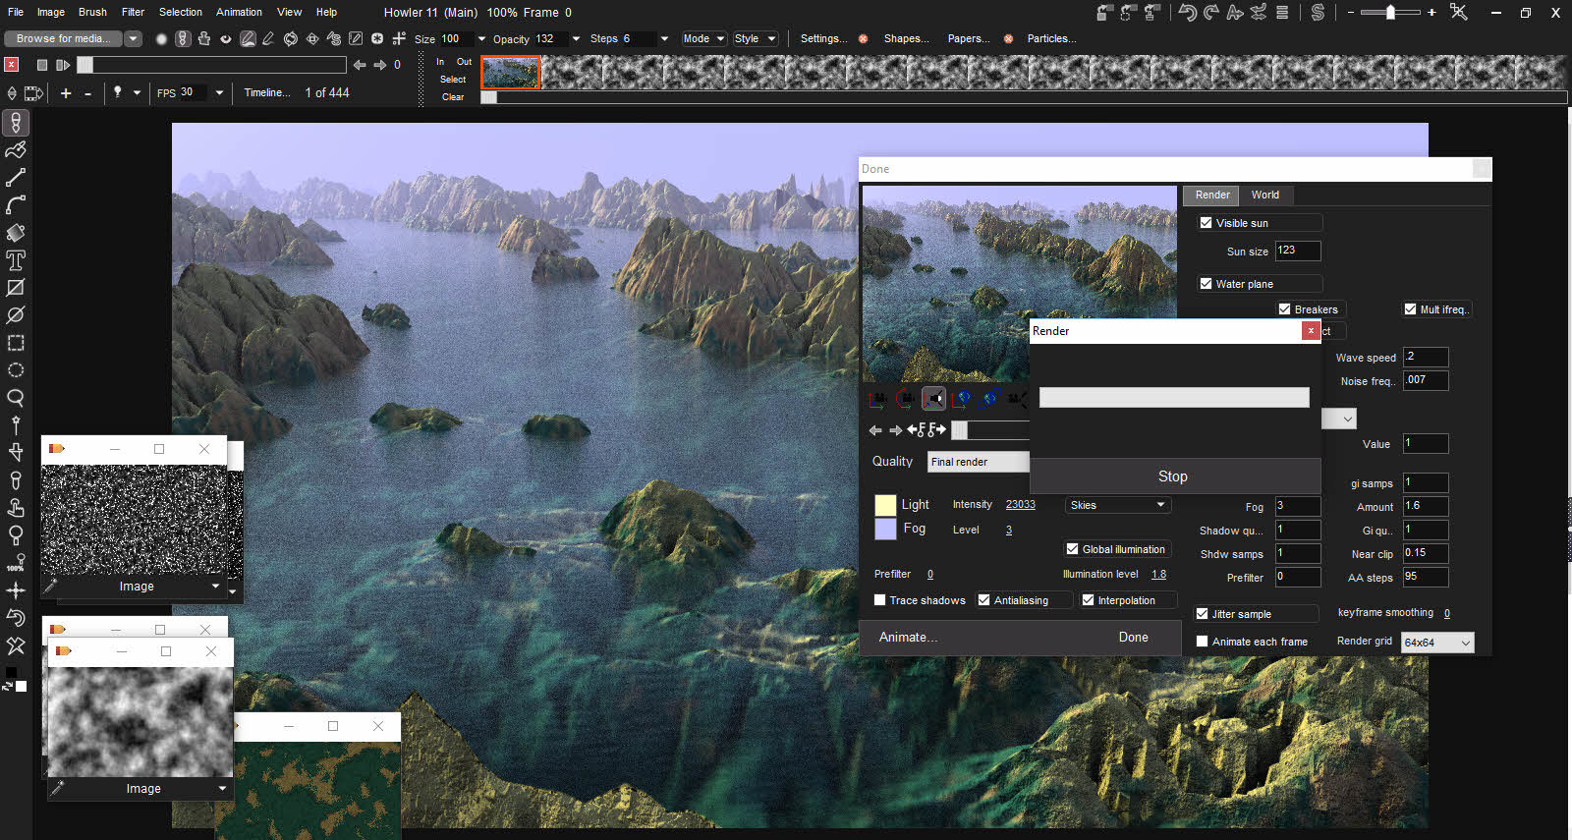Select the straight line drawing tool
1572x840 pixels.
tap(16, 178)
